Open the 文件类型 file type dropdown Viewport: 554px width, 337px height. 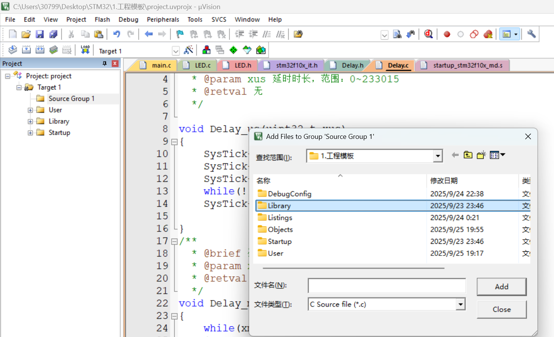(460, 304)
